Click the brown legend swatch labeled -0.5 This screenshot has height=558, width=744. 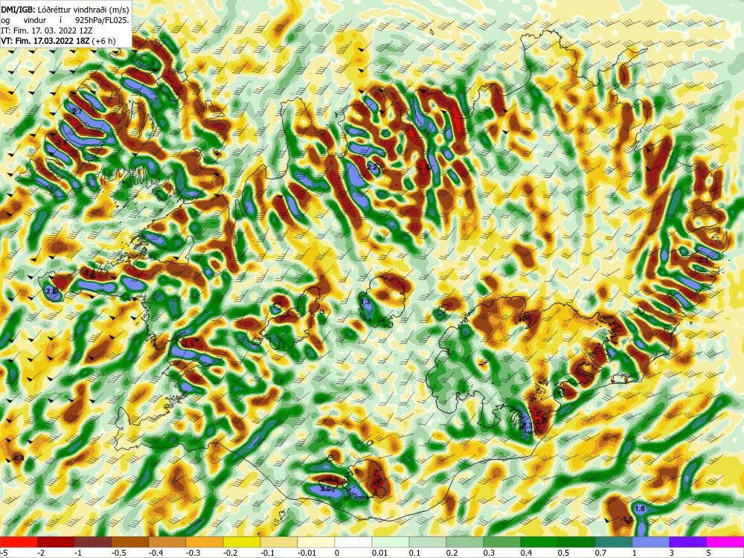click(130, 542)
